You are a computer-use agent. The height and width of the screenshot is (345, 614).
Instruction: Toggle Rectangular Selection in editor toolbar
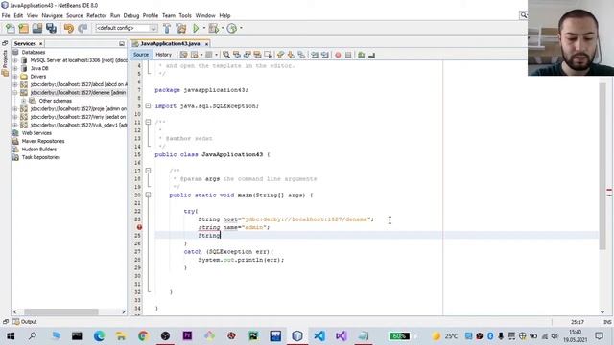click(x=268, y=55)
